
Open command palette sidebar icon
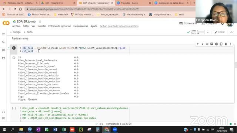[x=3, y=118]
